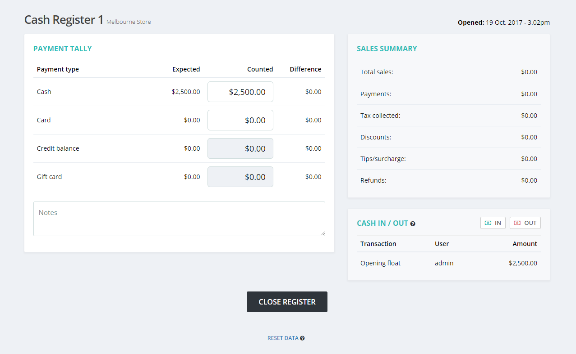The height and width of the screenshot is (354, 576).
Task: Click the Gift card counted field
Action: pyautogui.click(x=240, y=176)
